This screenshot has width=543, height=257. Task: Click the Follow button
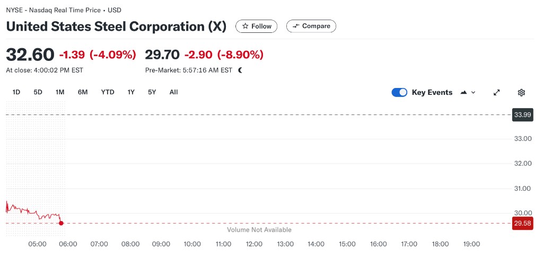(256, 26)
